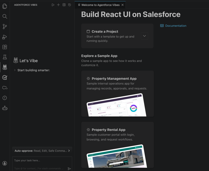Open the robot agent view
Screen dimensions: 209x171
click(x=5, y=108)
